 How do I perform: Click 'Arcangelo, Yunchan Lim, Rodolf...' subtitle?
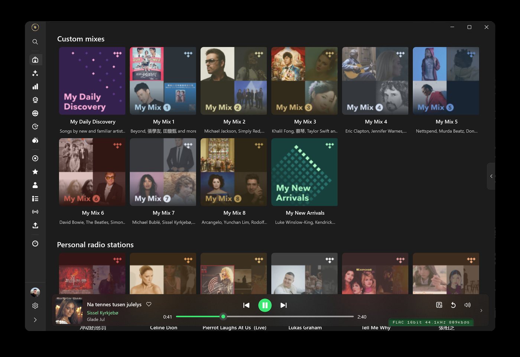[x=234, y=222]
